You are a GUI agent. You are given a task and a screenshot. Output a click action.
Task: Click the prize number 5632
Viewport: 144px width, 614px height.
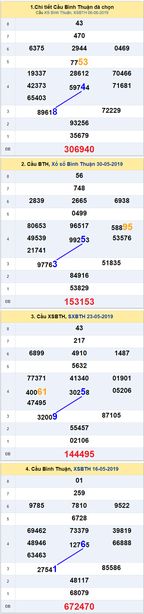[79, 366]
